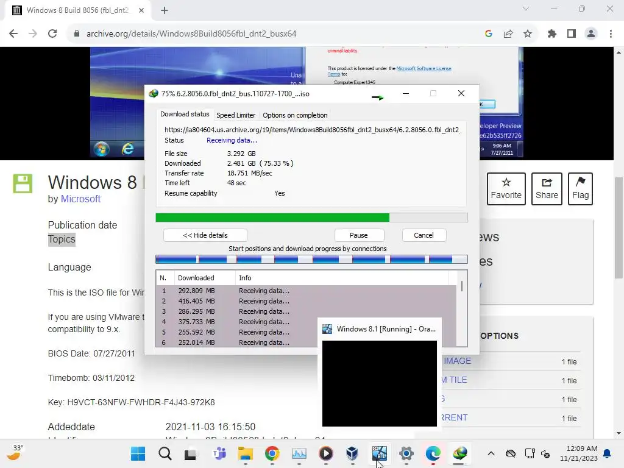The image size is (624, 468).
Task: Open Settings gear on taskbar
Action: [x=406, y=453]
